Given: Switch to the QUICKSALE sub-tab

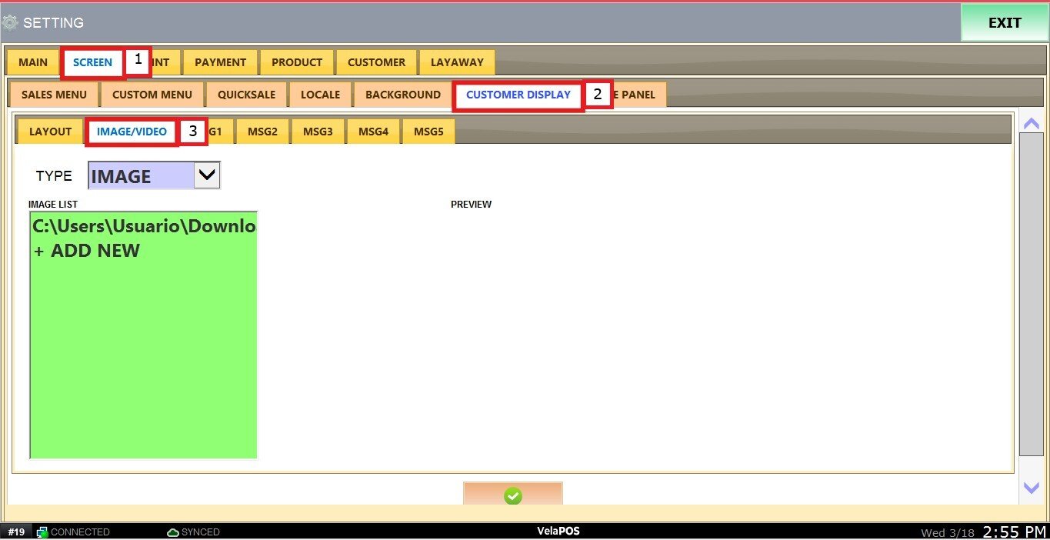Looking at the screenshot, I should [x=246, y=95].
